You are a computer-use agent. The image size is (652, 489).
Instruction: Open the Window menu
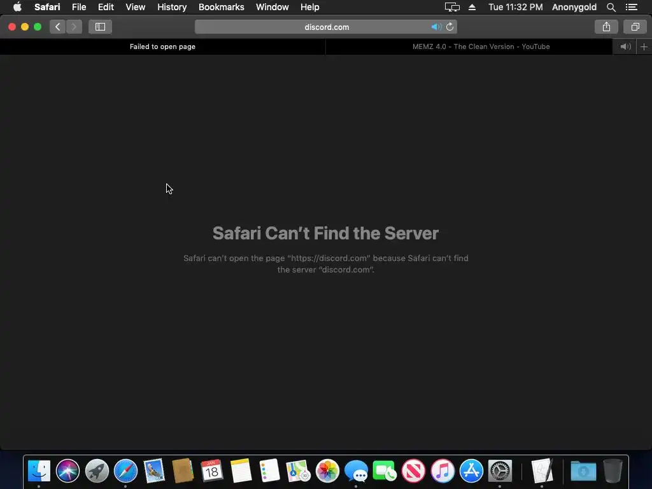tap(273, 7)
